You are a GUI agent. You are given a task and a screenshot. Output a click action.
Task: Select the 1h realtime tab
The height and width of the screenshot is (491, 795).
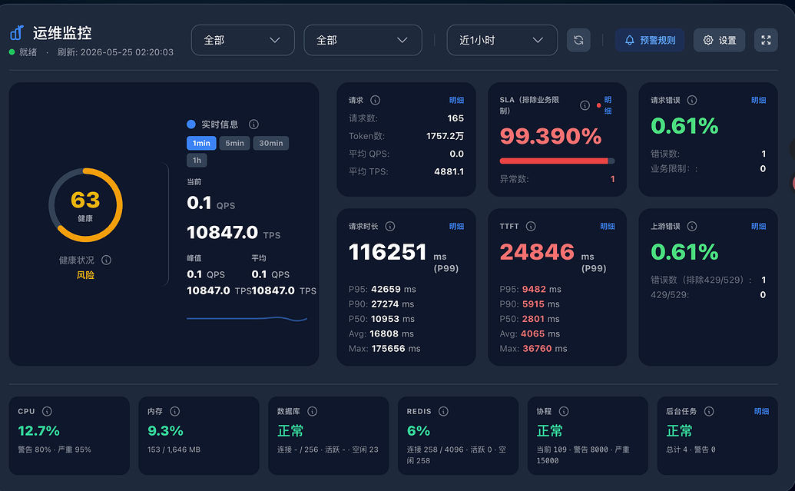pyautogui.click(x=197, y=161)
